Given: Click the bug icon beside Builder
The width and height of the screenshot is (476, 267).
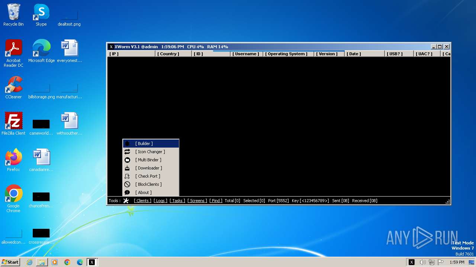Looking at the screenshot, I should pos(127,144).
